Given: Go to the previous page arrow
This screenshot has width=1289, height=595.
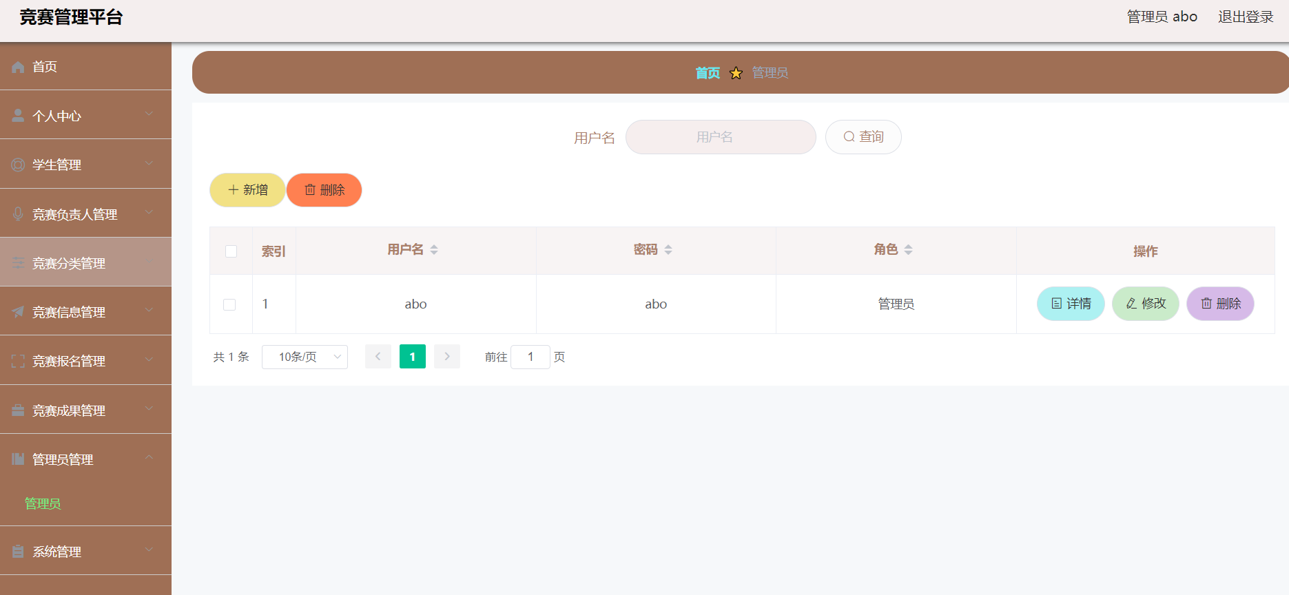Looking at the screenshot, I should tap(378, 357).
